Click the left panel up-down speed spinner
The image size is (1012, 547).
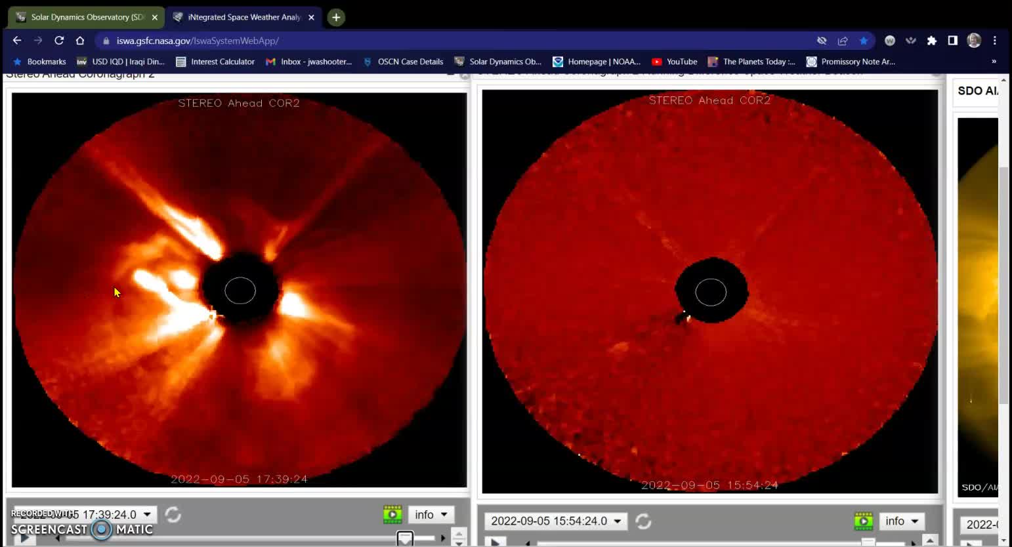(x=459, y=537)
